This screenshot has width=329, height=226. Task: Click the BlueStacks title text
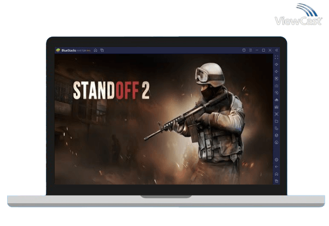click(x=69, y=51)
